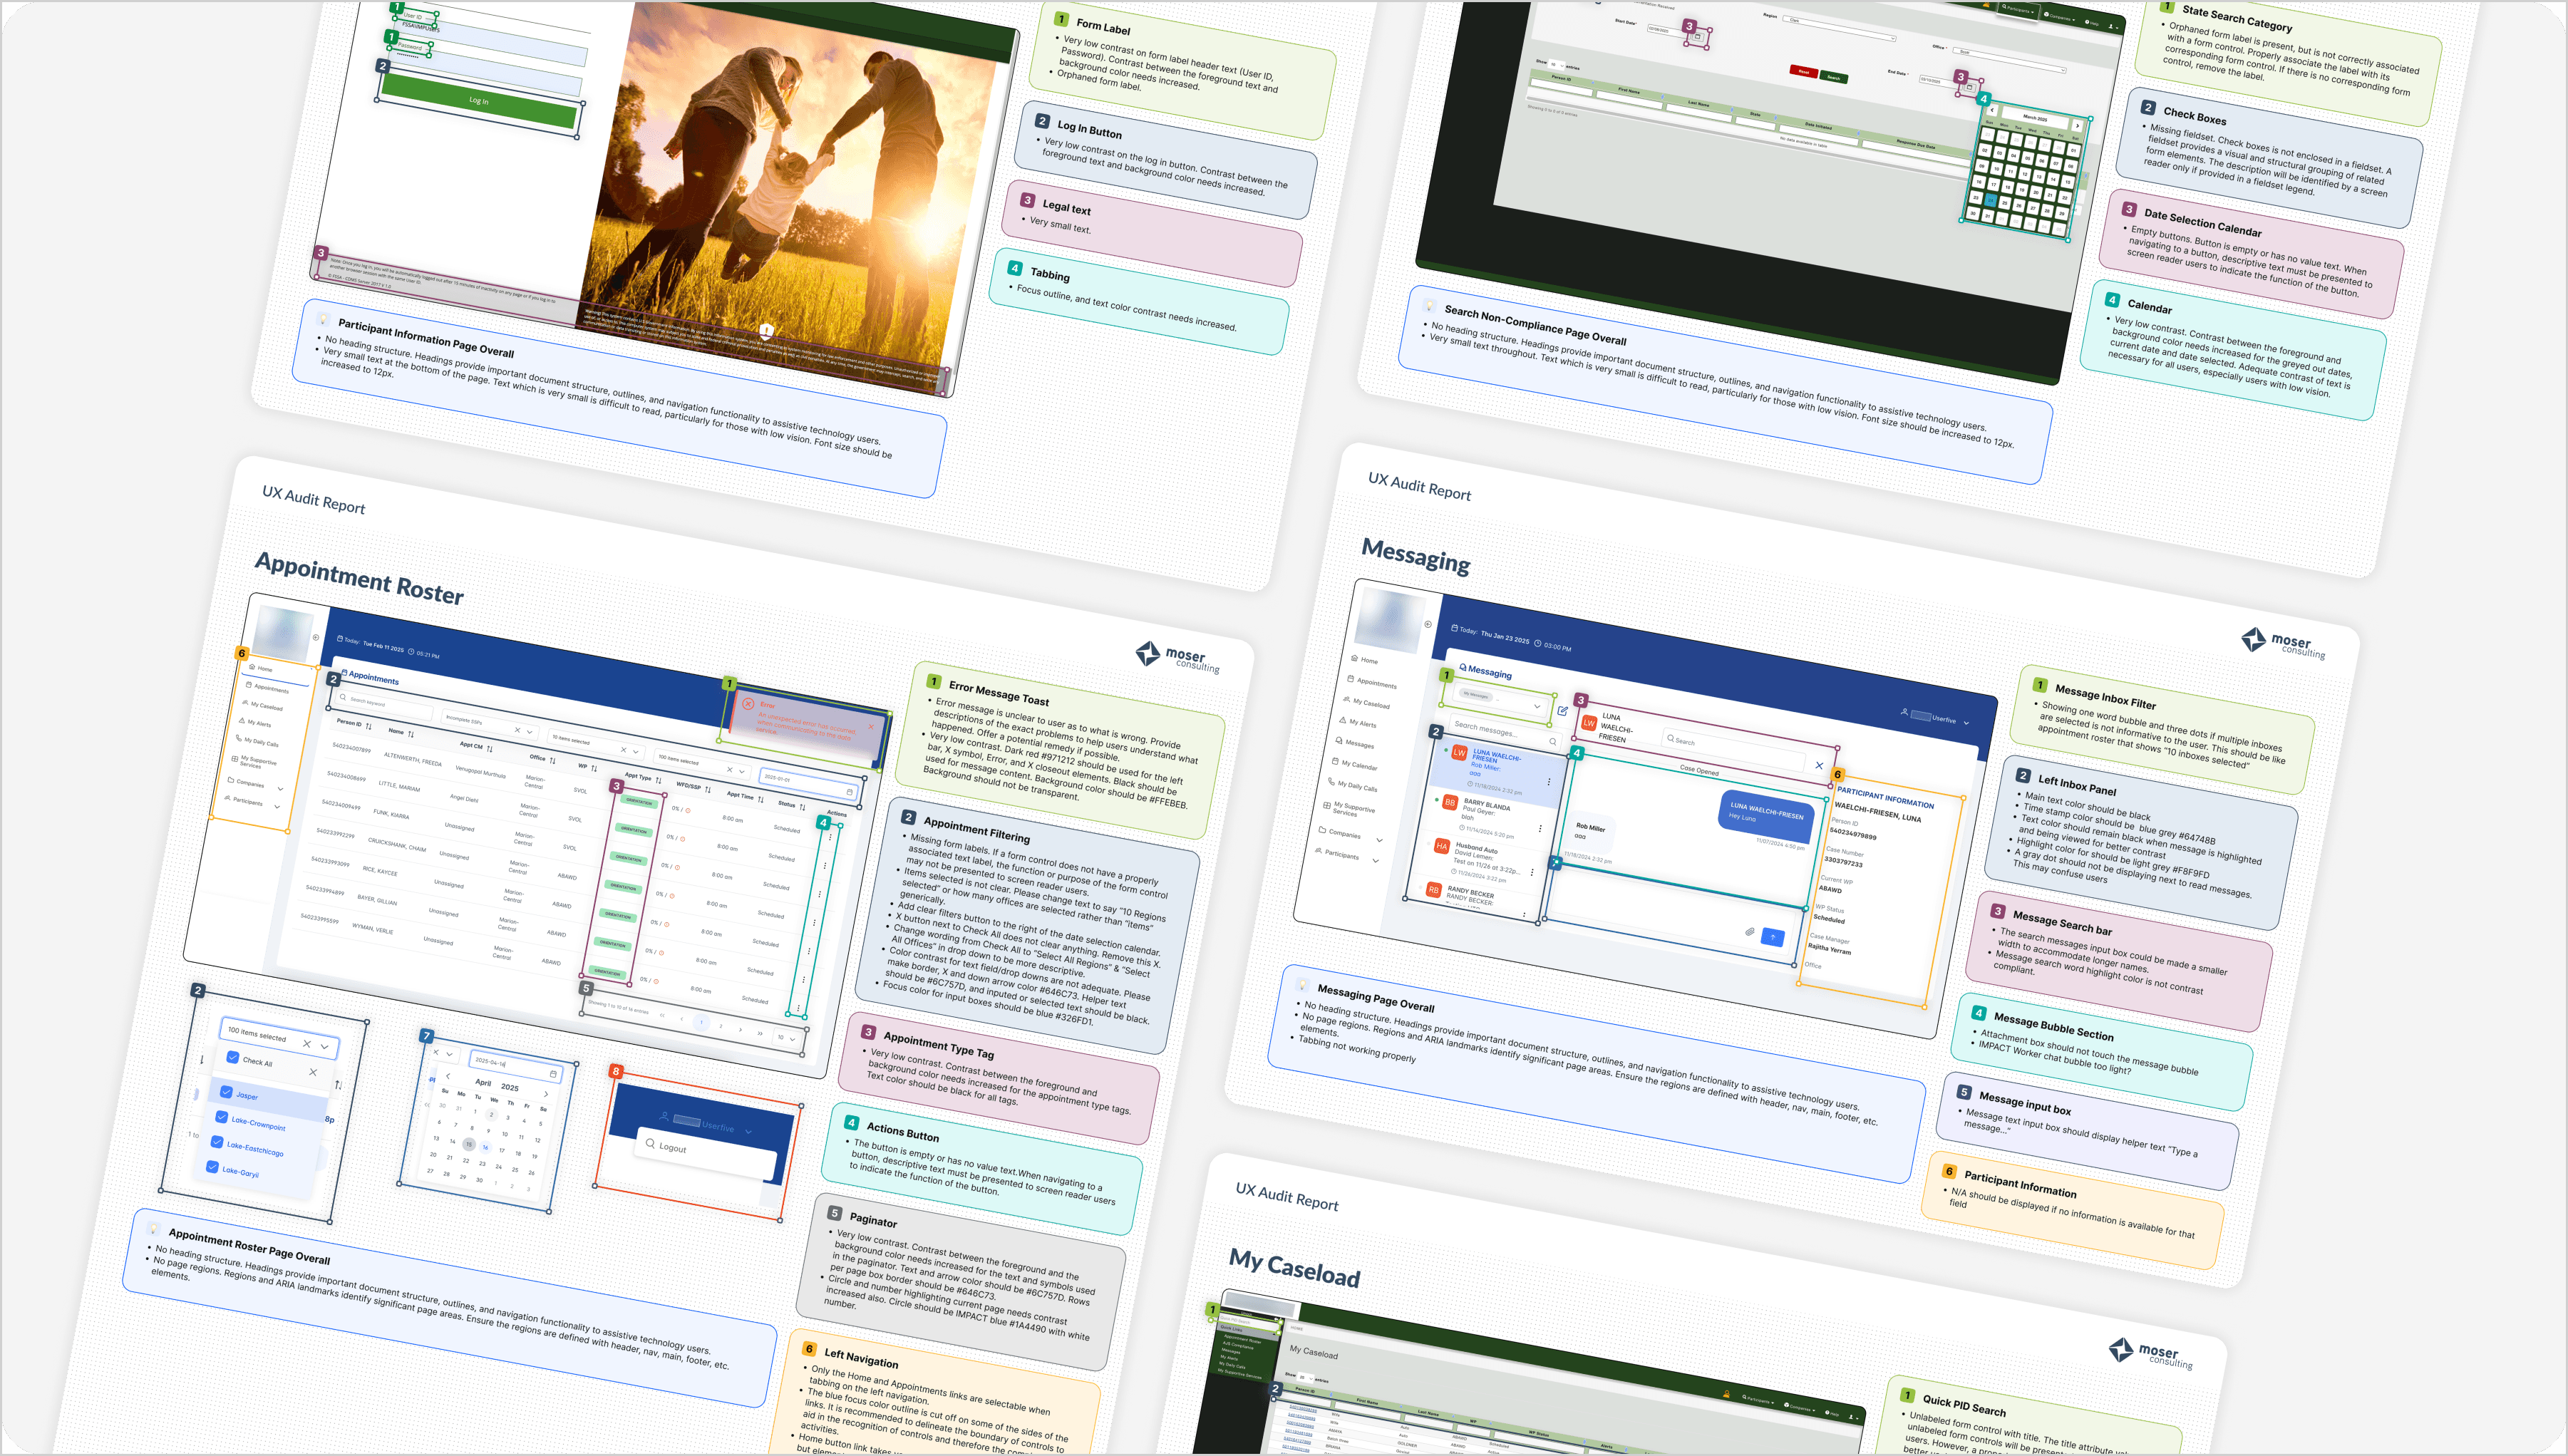Screen dimensions: 2568x1456
Task: Click the compose new message icon
Action: point(1562,711)
